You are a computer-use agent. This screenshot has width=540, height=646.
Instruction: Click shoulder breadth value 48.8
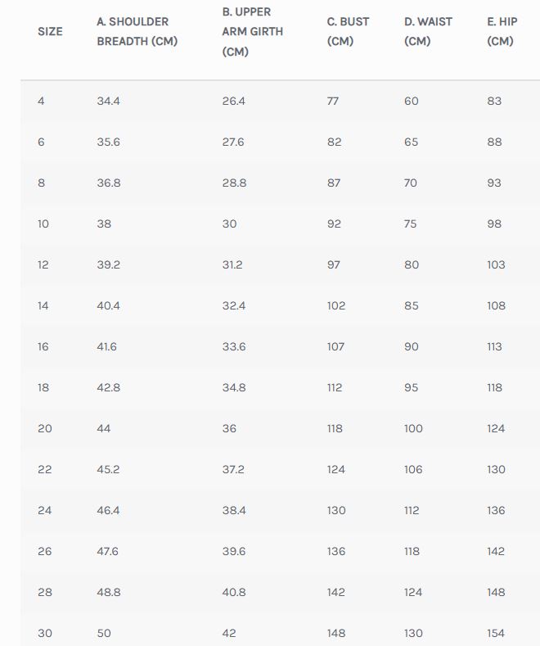click(109, 592)
